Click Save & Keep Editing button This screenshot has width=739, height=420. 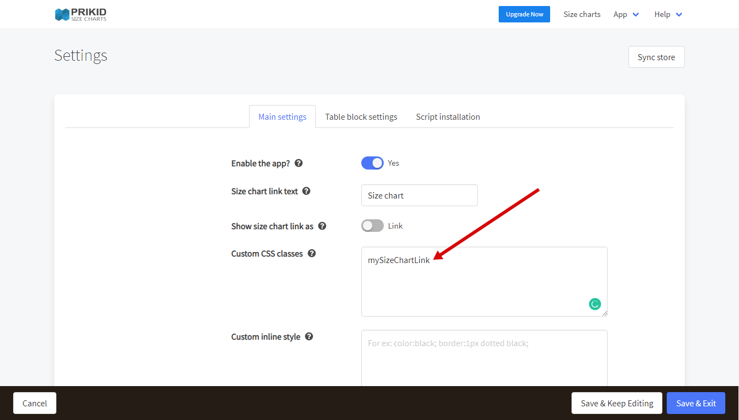tap(617, 403)
